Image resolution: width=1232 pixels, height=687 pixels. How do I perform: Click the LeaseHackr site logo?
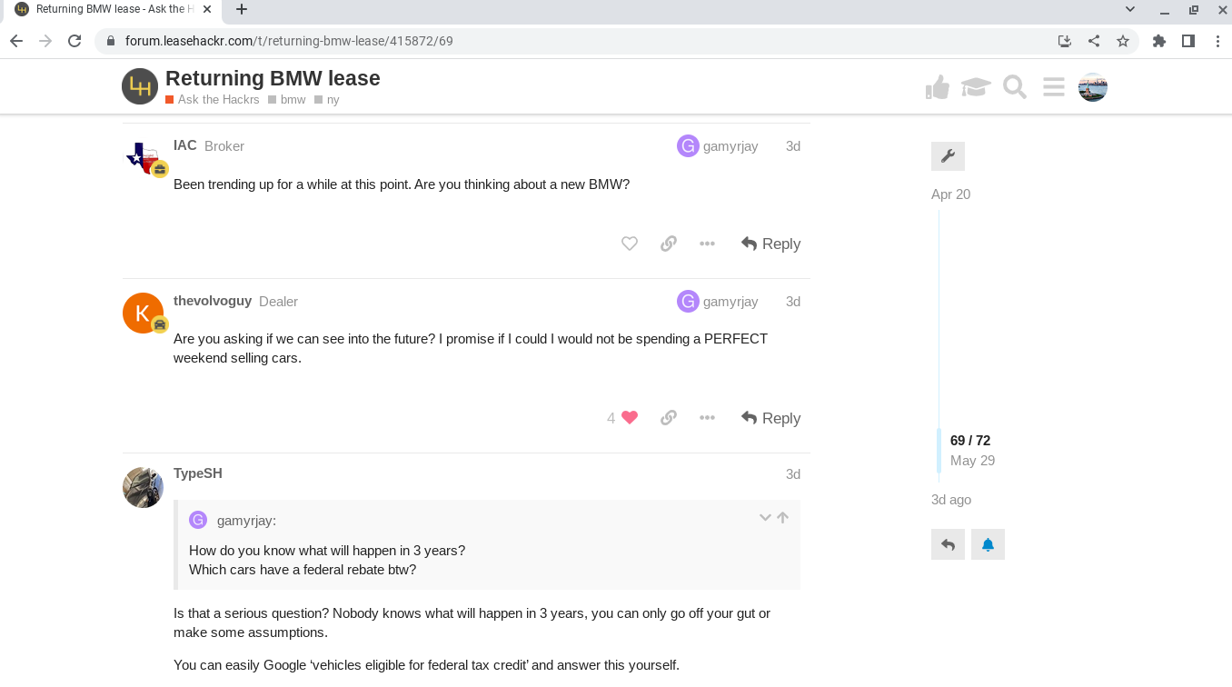(140, 86)
